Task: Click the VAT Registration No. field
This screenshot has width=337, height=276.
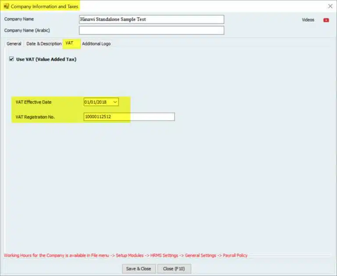Action: click(129, 117)
